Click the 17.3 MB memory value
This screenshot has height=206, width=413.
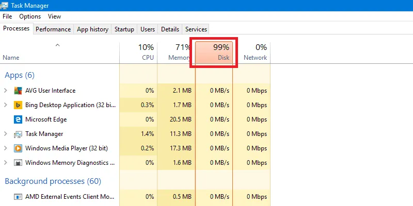tap(181, 148)
